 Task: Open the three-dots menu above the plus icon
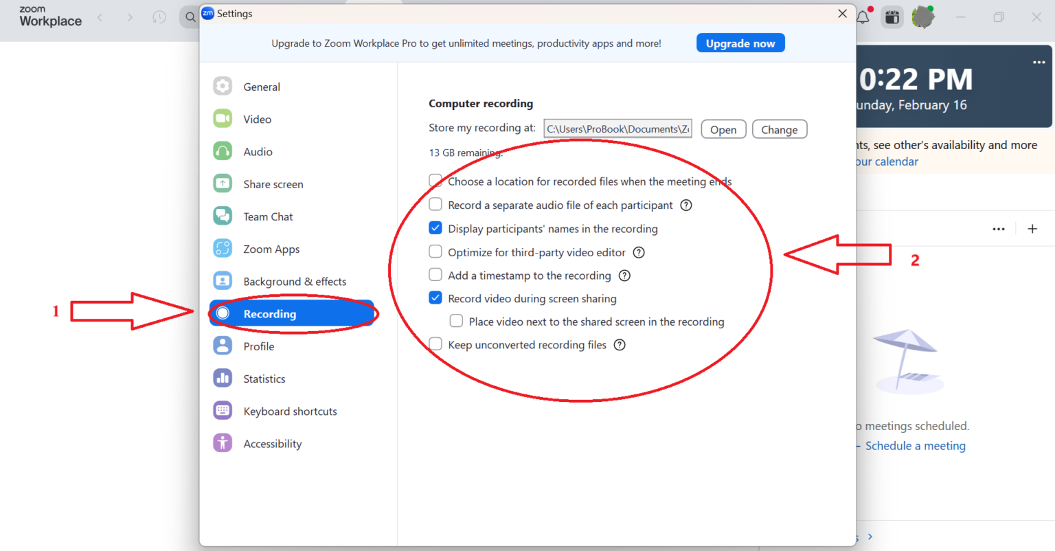998,229
